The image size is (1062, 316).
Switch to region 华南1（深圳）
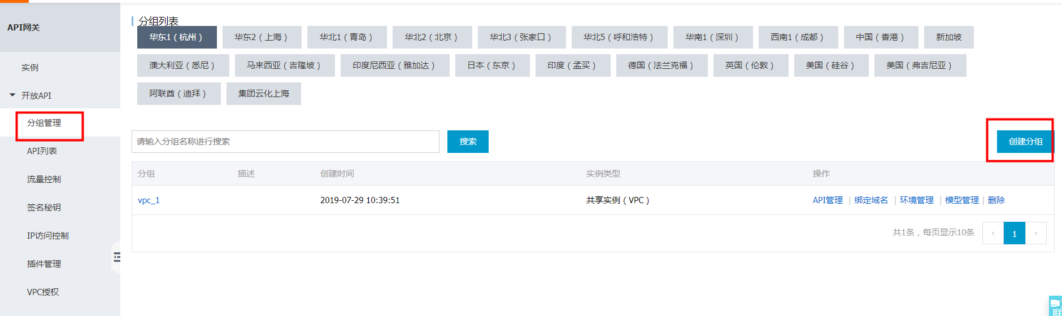point(713,37)
